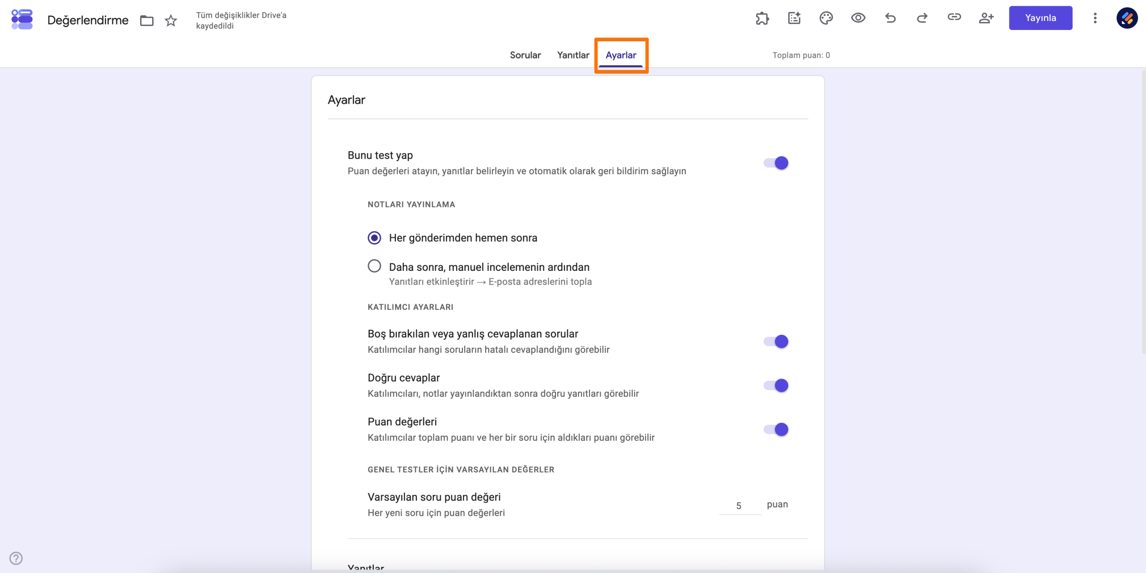Toggle the Puan değerleri switch
Viewport: 1146px width, 573px height.
(x=776, y=430)
